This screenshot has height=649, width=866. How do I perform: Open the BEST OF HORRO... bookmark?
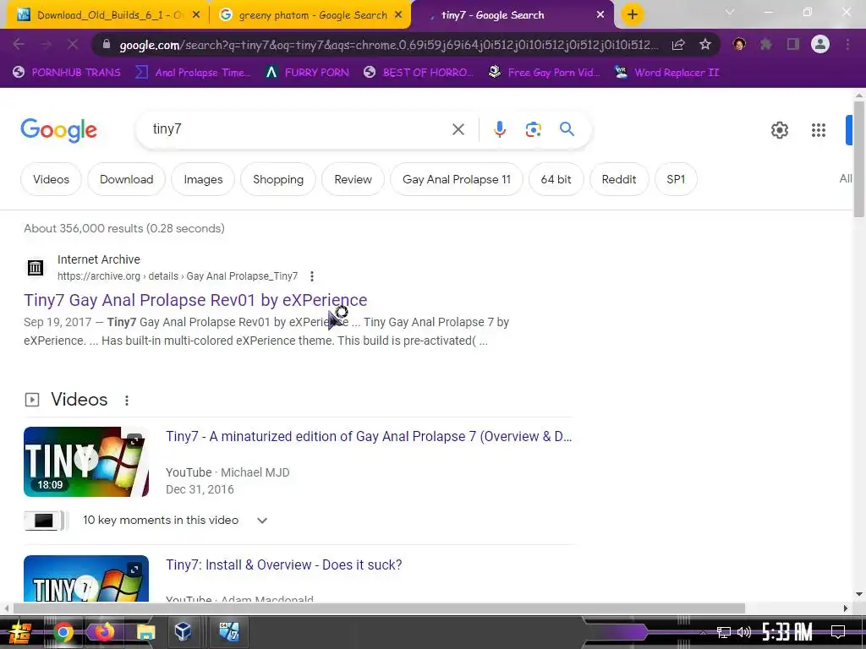418,73
